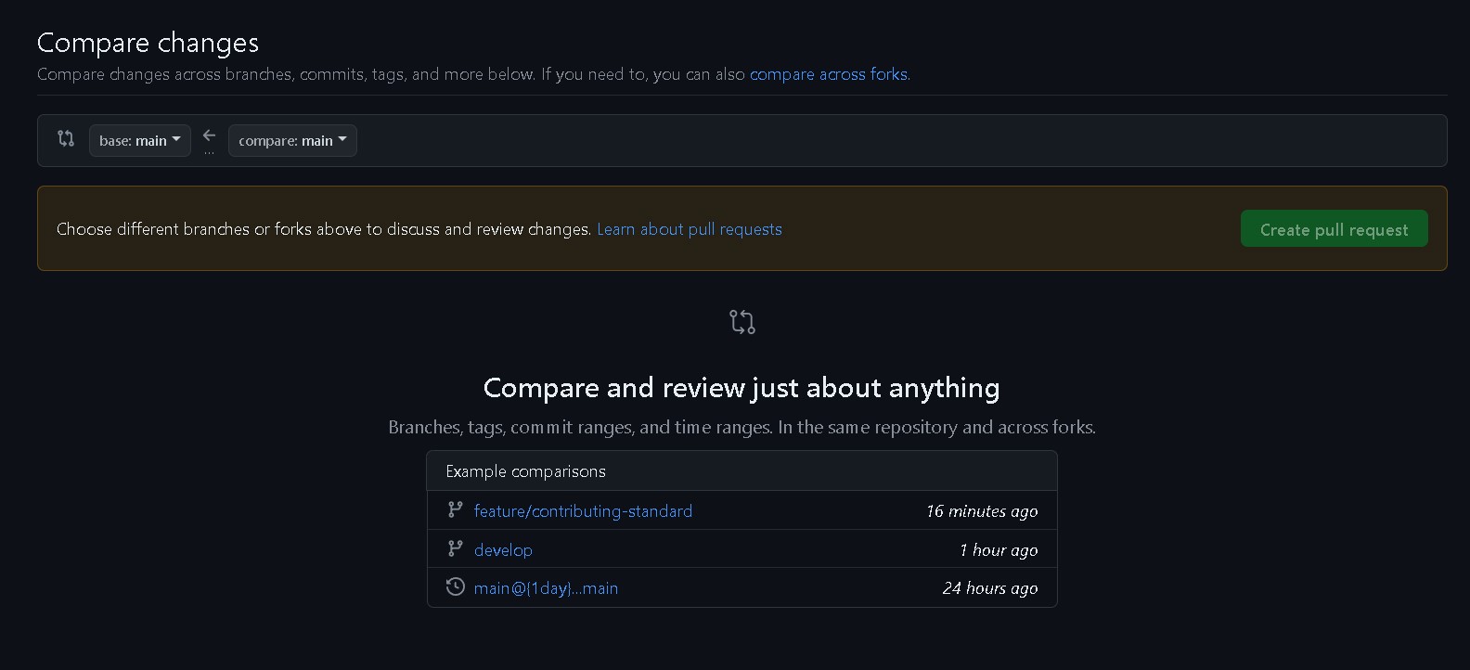The height and width of the screenshot is (670, 1470).
Task: Click the left arrow between branch selectors
Action: pos(210,135)
